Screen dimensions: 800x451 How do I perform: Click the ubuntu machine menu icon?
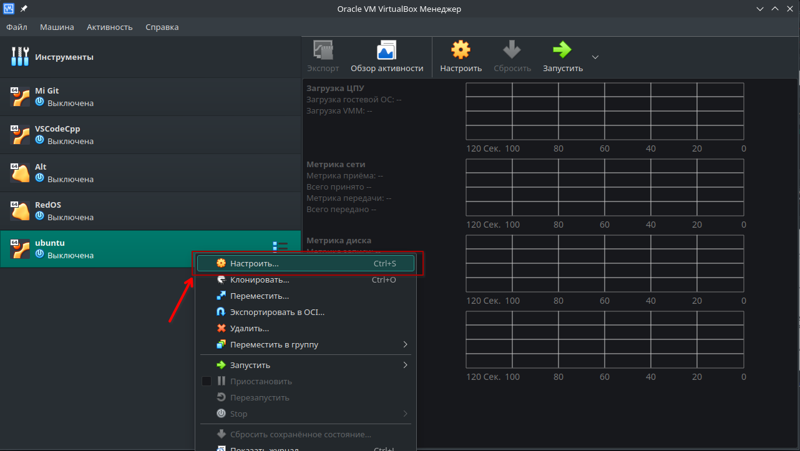(x=280, y=248)
